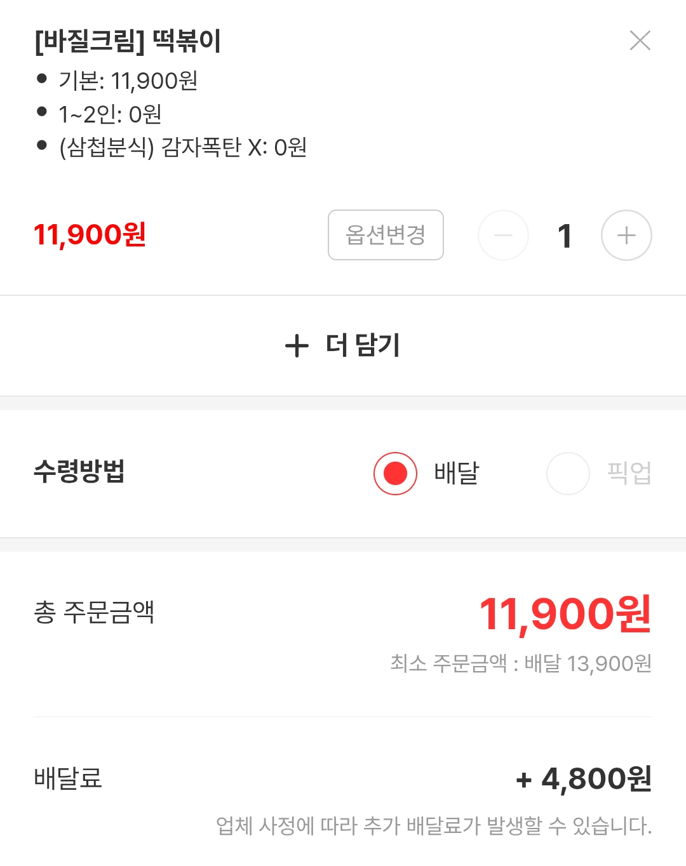Viewport: 686px width, 866px height.
Task: Click the 기본: 11,900원 option line
Action: pyautogui.click(x=128, y=81)
